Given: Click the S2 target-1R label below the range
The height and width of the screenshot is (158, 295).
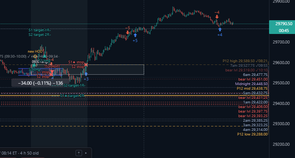Looking at the screenshot, I should point(74,85).
